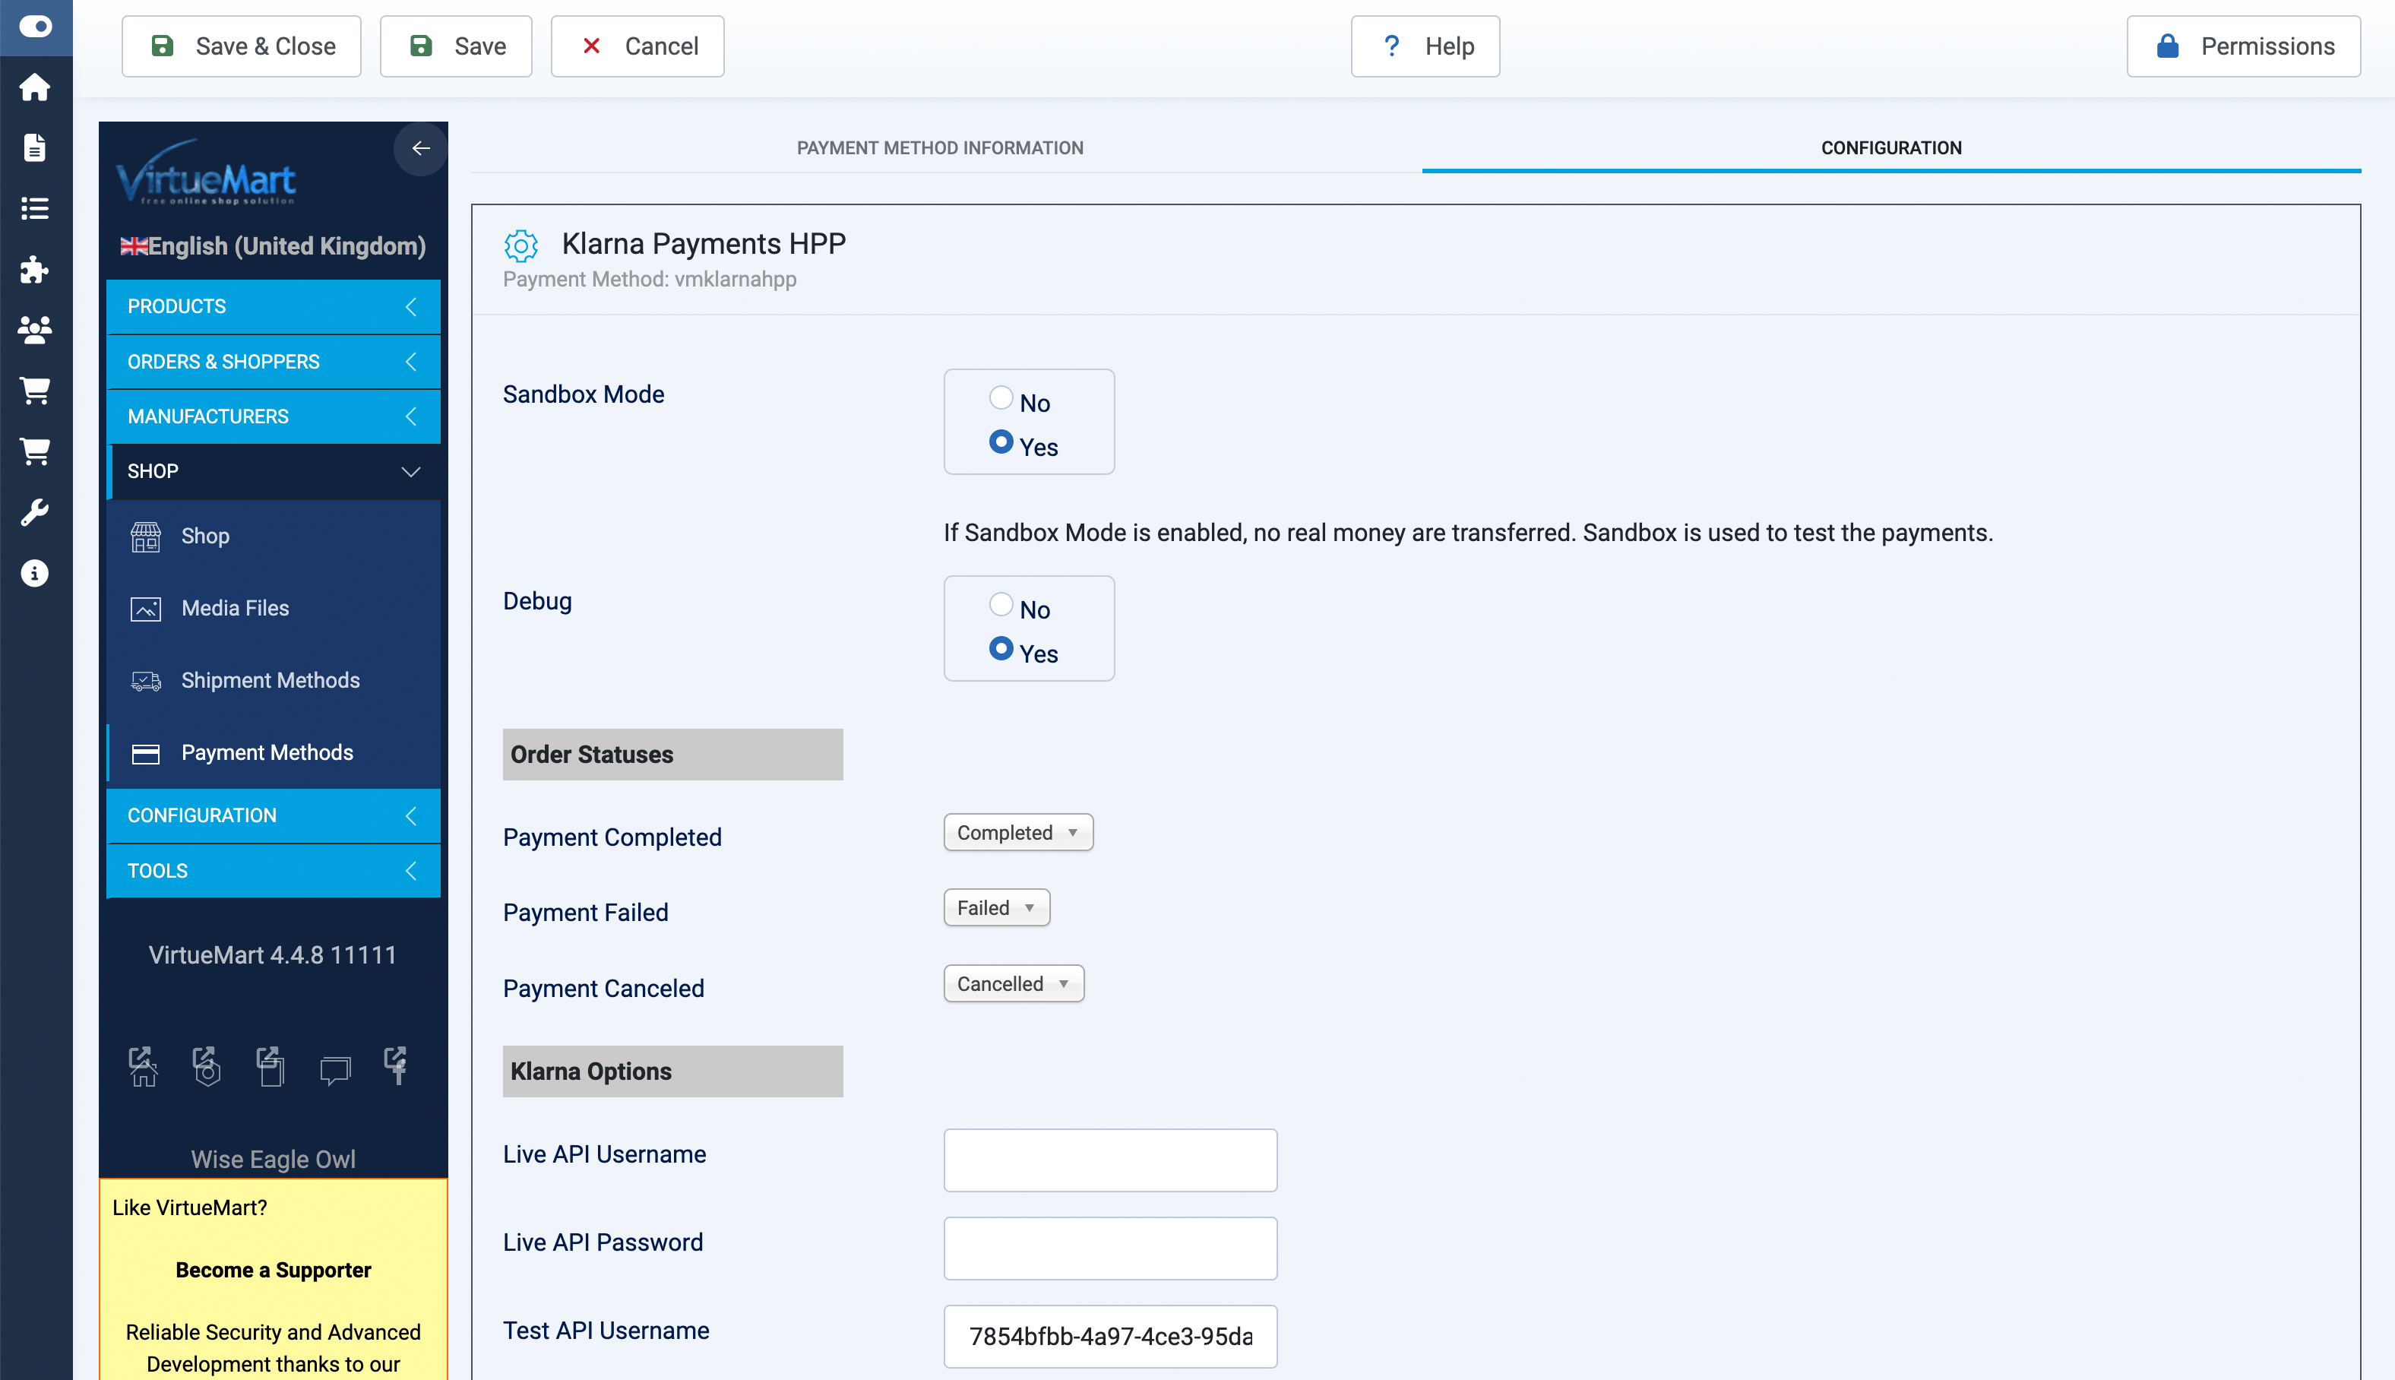Viewport: 2395px width, 1380px height.
Task: Open the Shop menu item
Action: click(x=274, y=536)
